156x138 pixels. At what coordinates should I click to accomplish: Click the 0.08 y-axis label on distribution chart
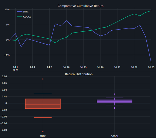(x=4, y=76)
